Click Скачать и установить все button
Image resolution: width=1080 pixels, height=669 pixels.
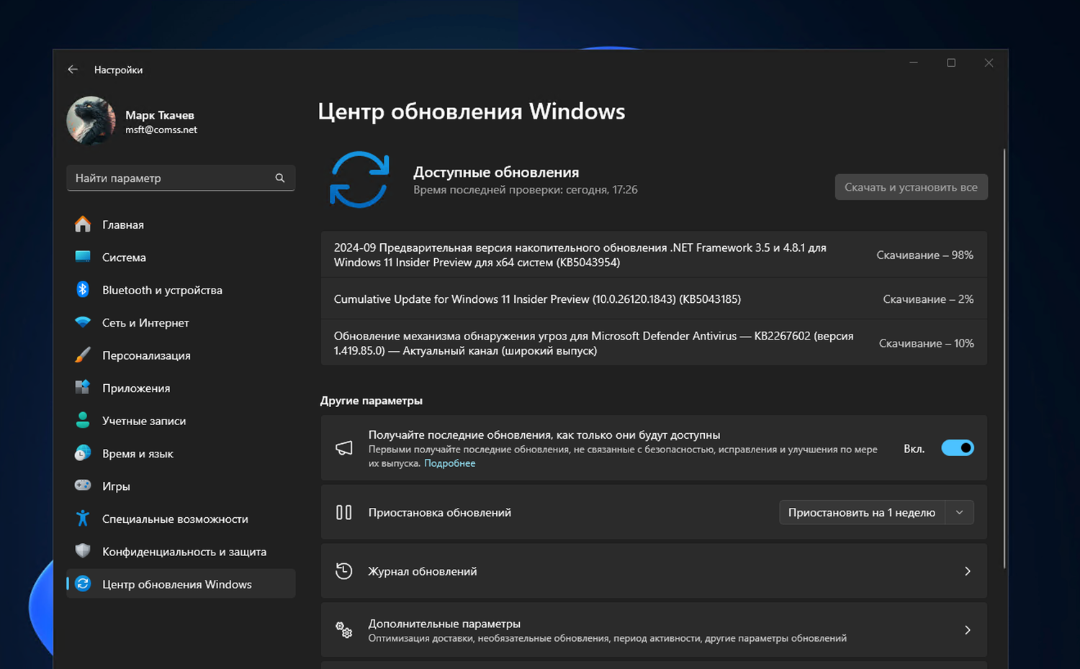point(911,187)
